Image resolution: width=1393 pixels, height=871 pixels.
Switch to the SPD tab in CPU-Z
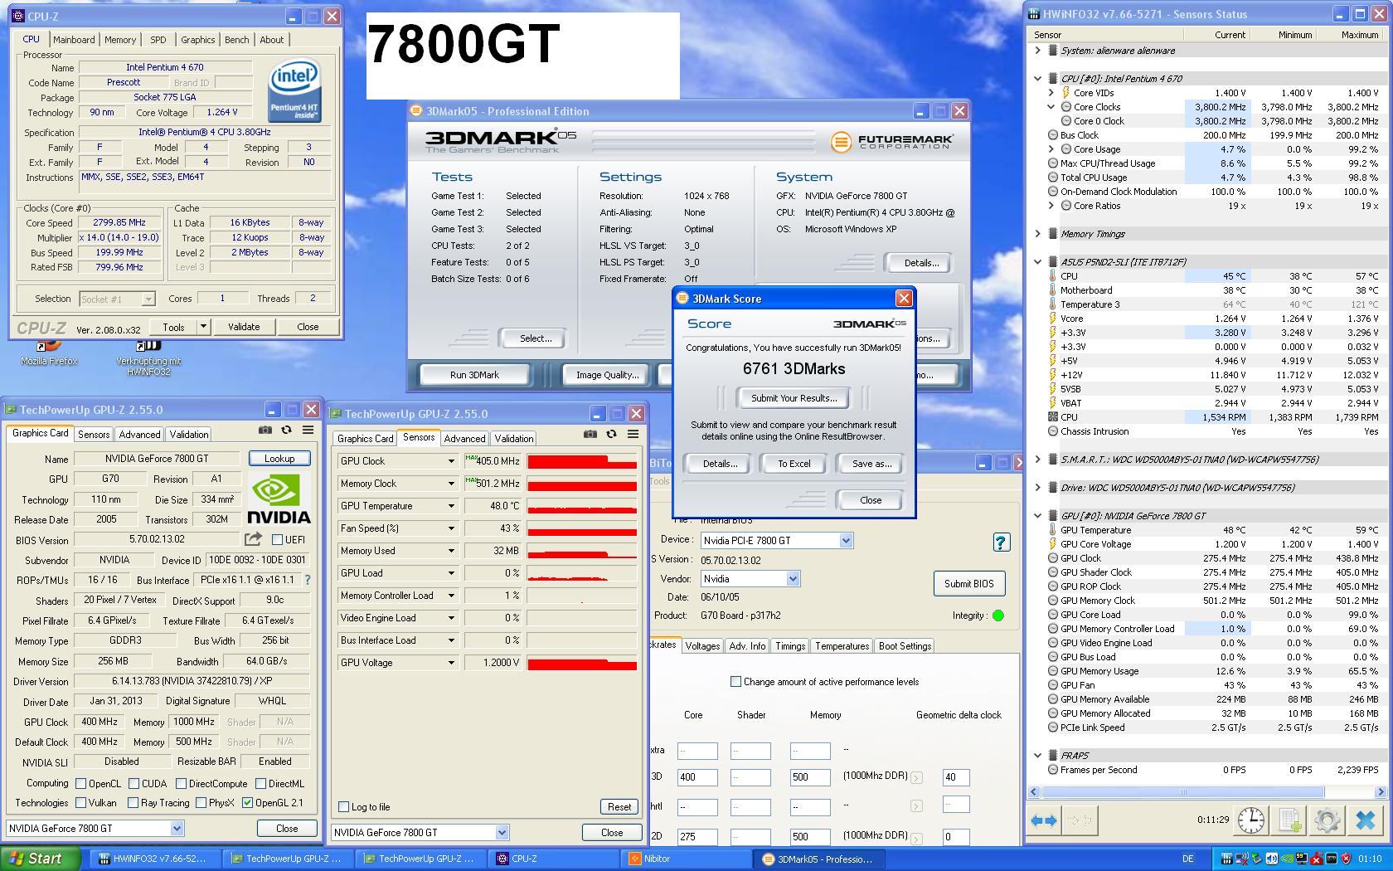(158, 40)
